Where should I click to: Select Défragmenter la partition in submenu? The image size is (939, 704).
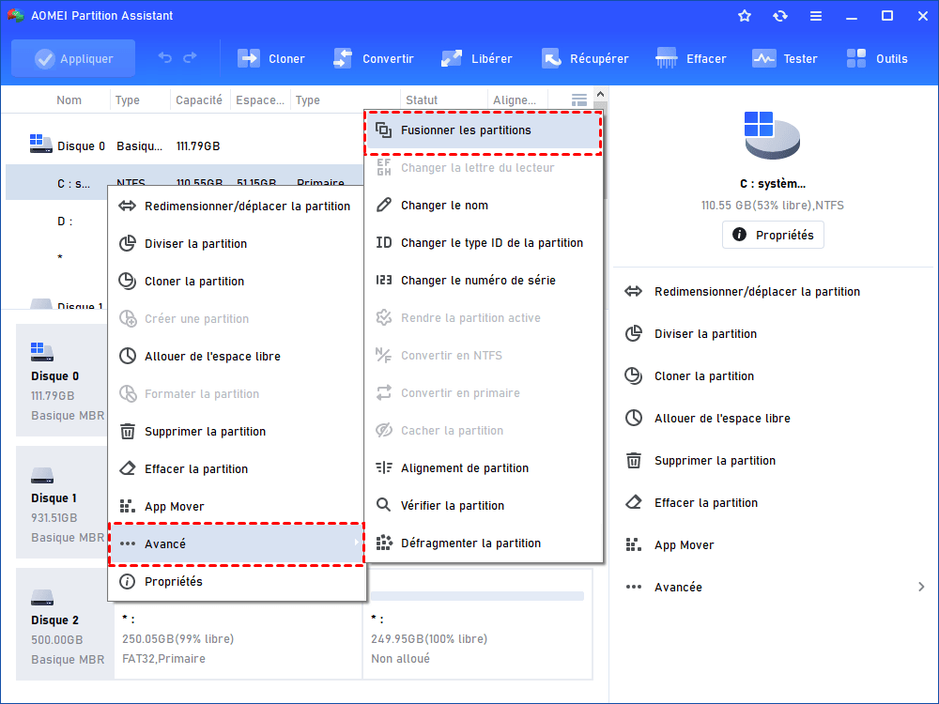coord(483,543)
